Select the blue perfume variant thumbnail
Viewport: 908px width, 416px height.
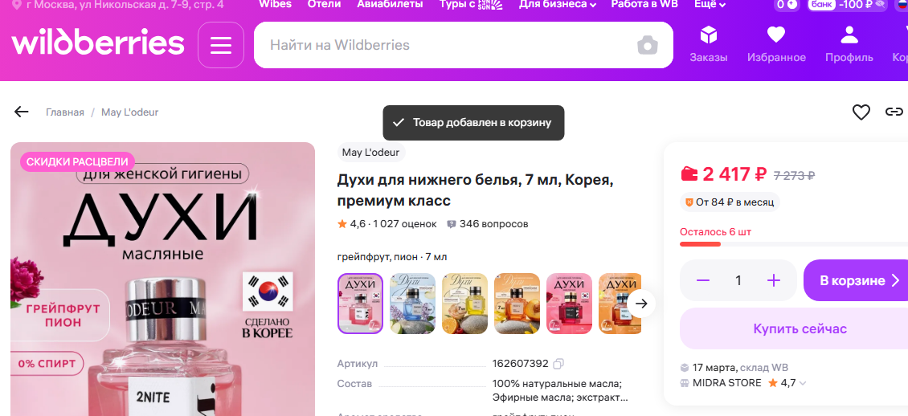[412, 304]
